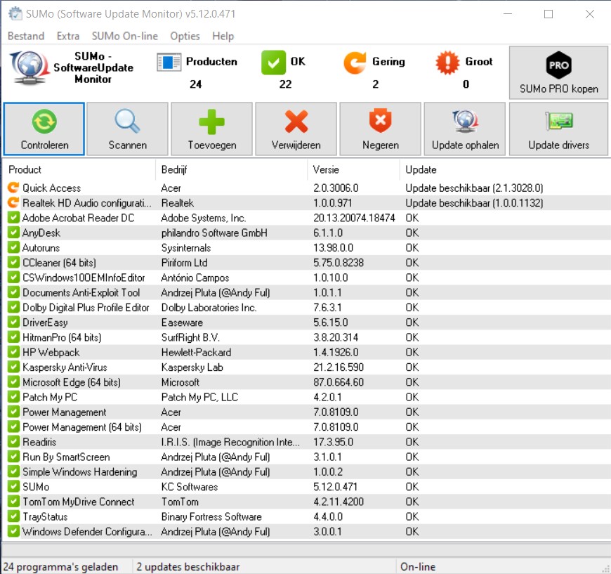Maximize the SUMo window
Screen dimensions: 611x574
(548, 14)
